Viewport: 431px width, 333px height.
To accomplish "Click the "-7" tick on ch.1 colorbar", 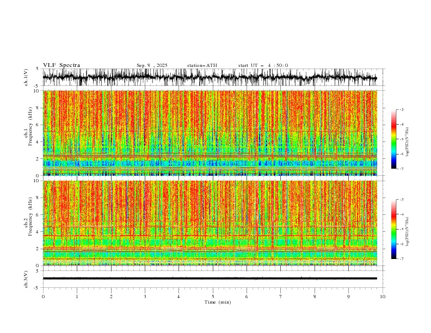I will pyautogui.click(x=401, y=169).
